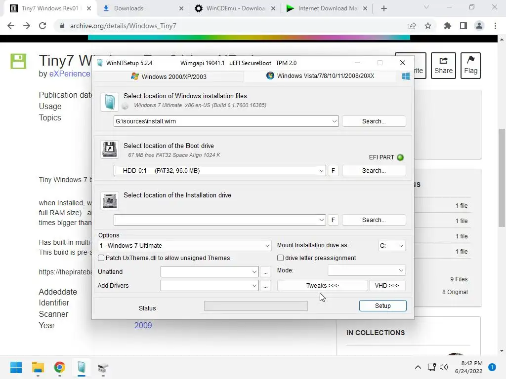This screenshot has height=379, width=506.
Task: Click the Setup button
Action: (x=383, y=306)
